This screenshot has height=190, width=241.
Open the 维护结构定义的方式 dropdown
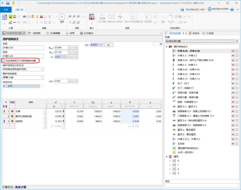coord(42,69)
